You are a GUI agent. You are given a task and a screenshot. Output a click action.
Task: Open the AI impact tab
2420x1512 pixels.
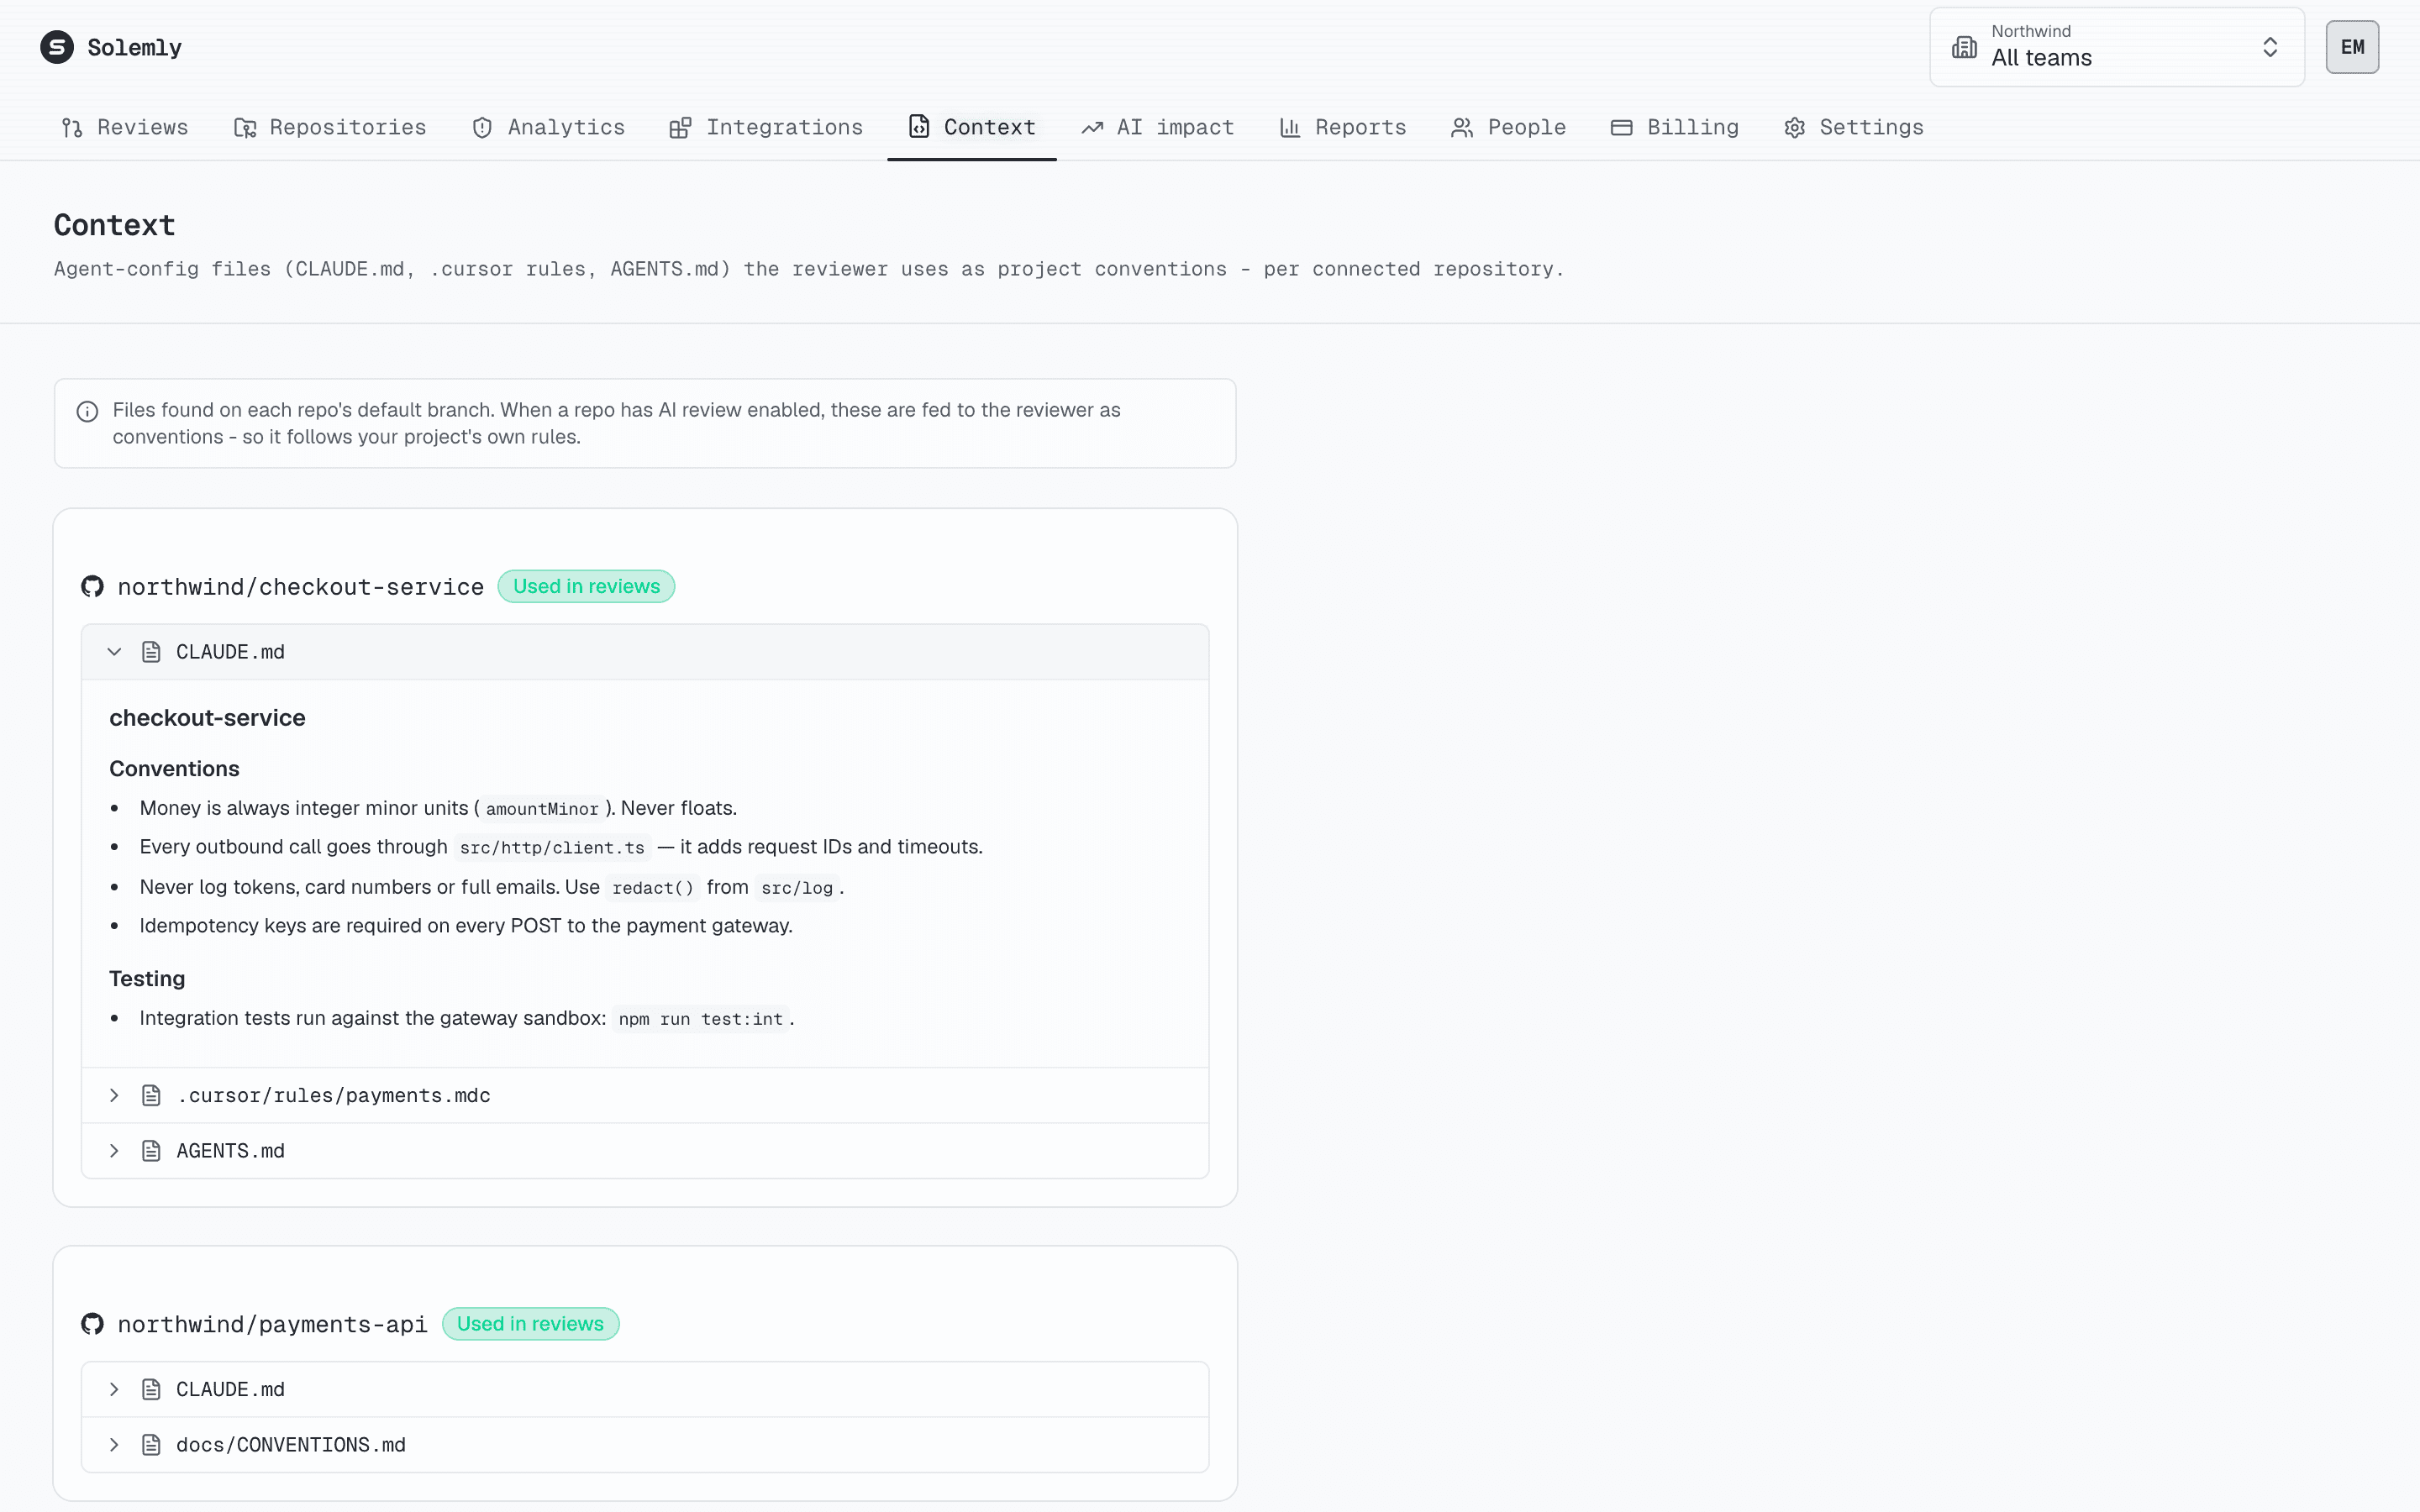coord(1158,127)
